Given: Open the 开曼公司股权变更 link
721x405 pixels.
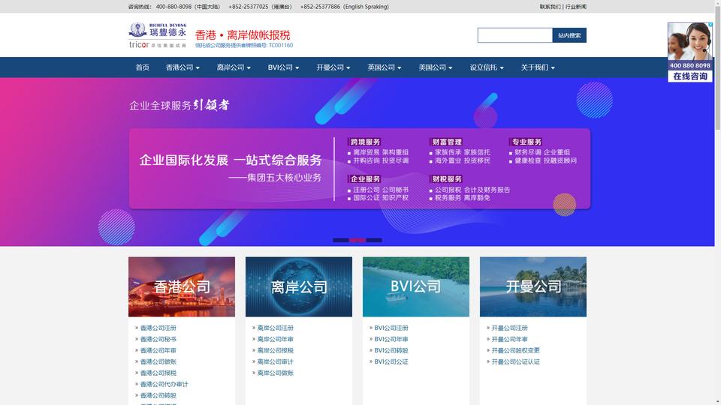Looking at the screenshot, I should click(x=515, y=350).
